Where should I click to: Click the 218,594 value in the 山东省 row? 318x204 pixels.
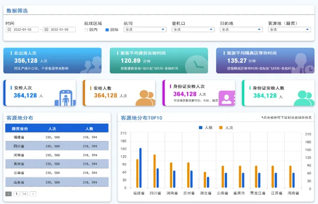[x=90, y=182]
